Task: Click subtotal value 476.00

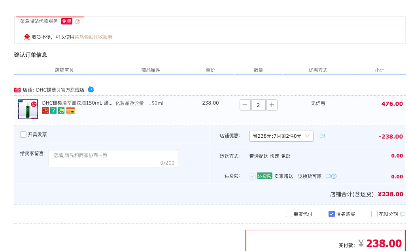Action: point(392,104)
